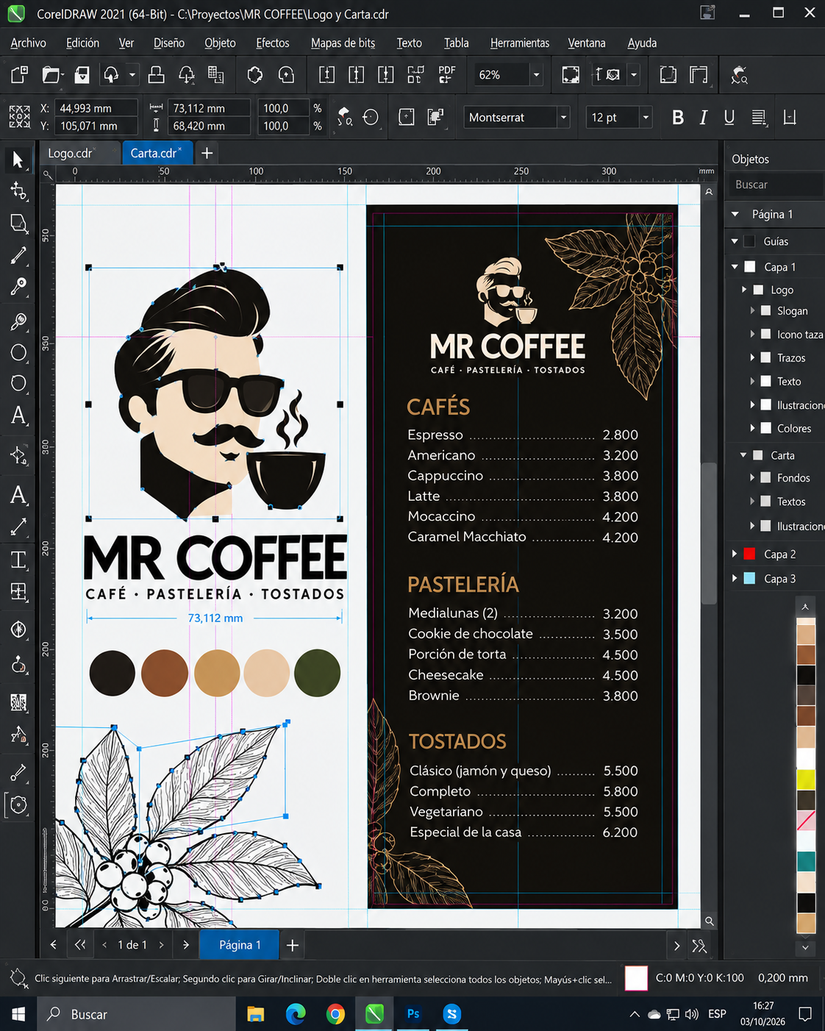Viewport: 825px width, 1031px height.
Task: Expand the Capa 3 layer
Action: pos(735,579)
